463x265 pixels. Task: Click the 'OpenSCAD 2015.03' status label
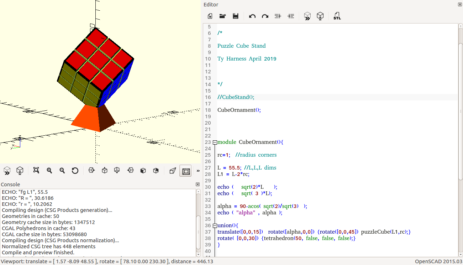(x=438, y=261)
